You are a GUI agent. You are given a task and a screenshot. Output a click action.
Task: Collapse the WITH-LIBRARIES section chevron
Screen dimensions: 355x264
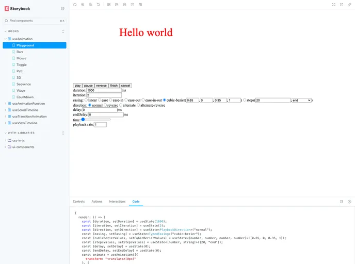point(6,133)
